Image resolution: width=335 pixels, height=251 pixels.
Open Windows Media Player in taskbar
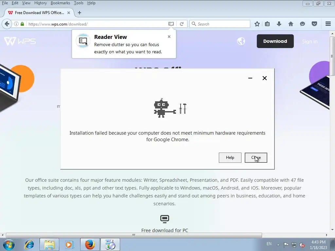click(x=69, y=244)
